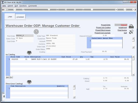Click the cash register icon beside Deposit
Screen dimensions: 138x103
coord(131,26)
